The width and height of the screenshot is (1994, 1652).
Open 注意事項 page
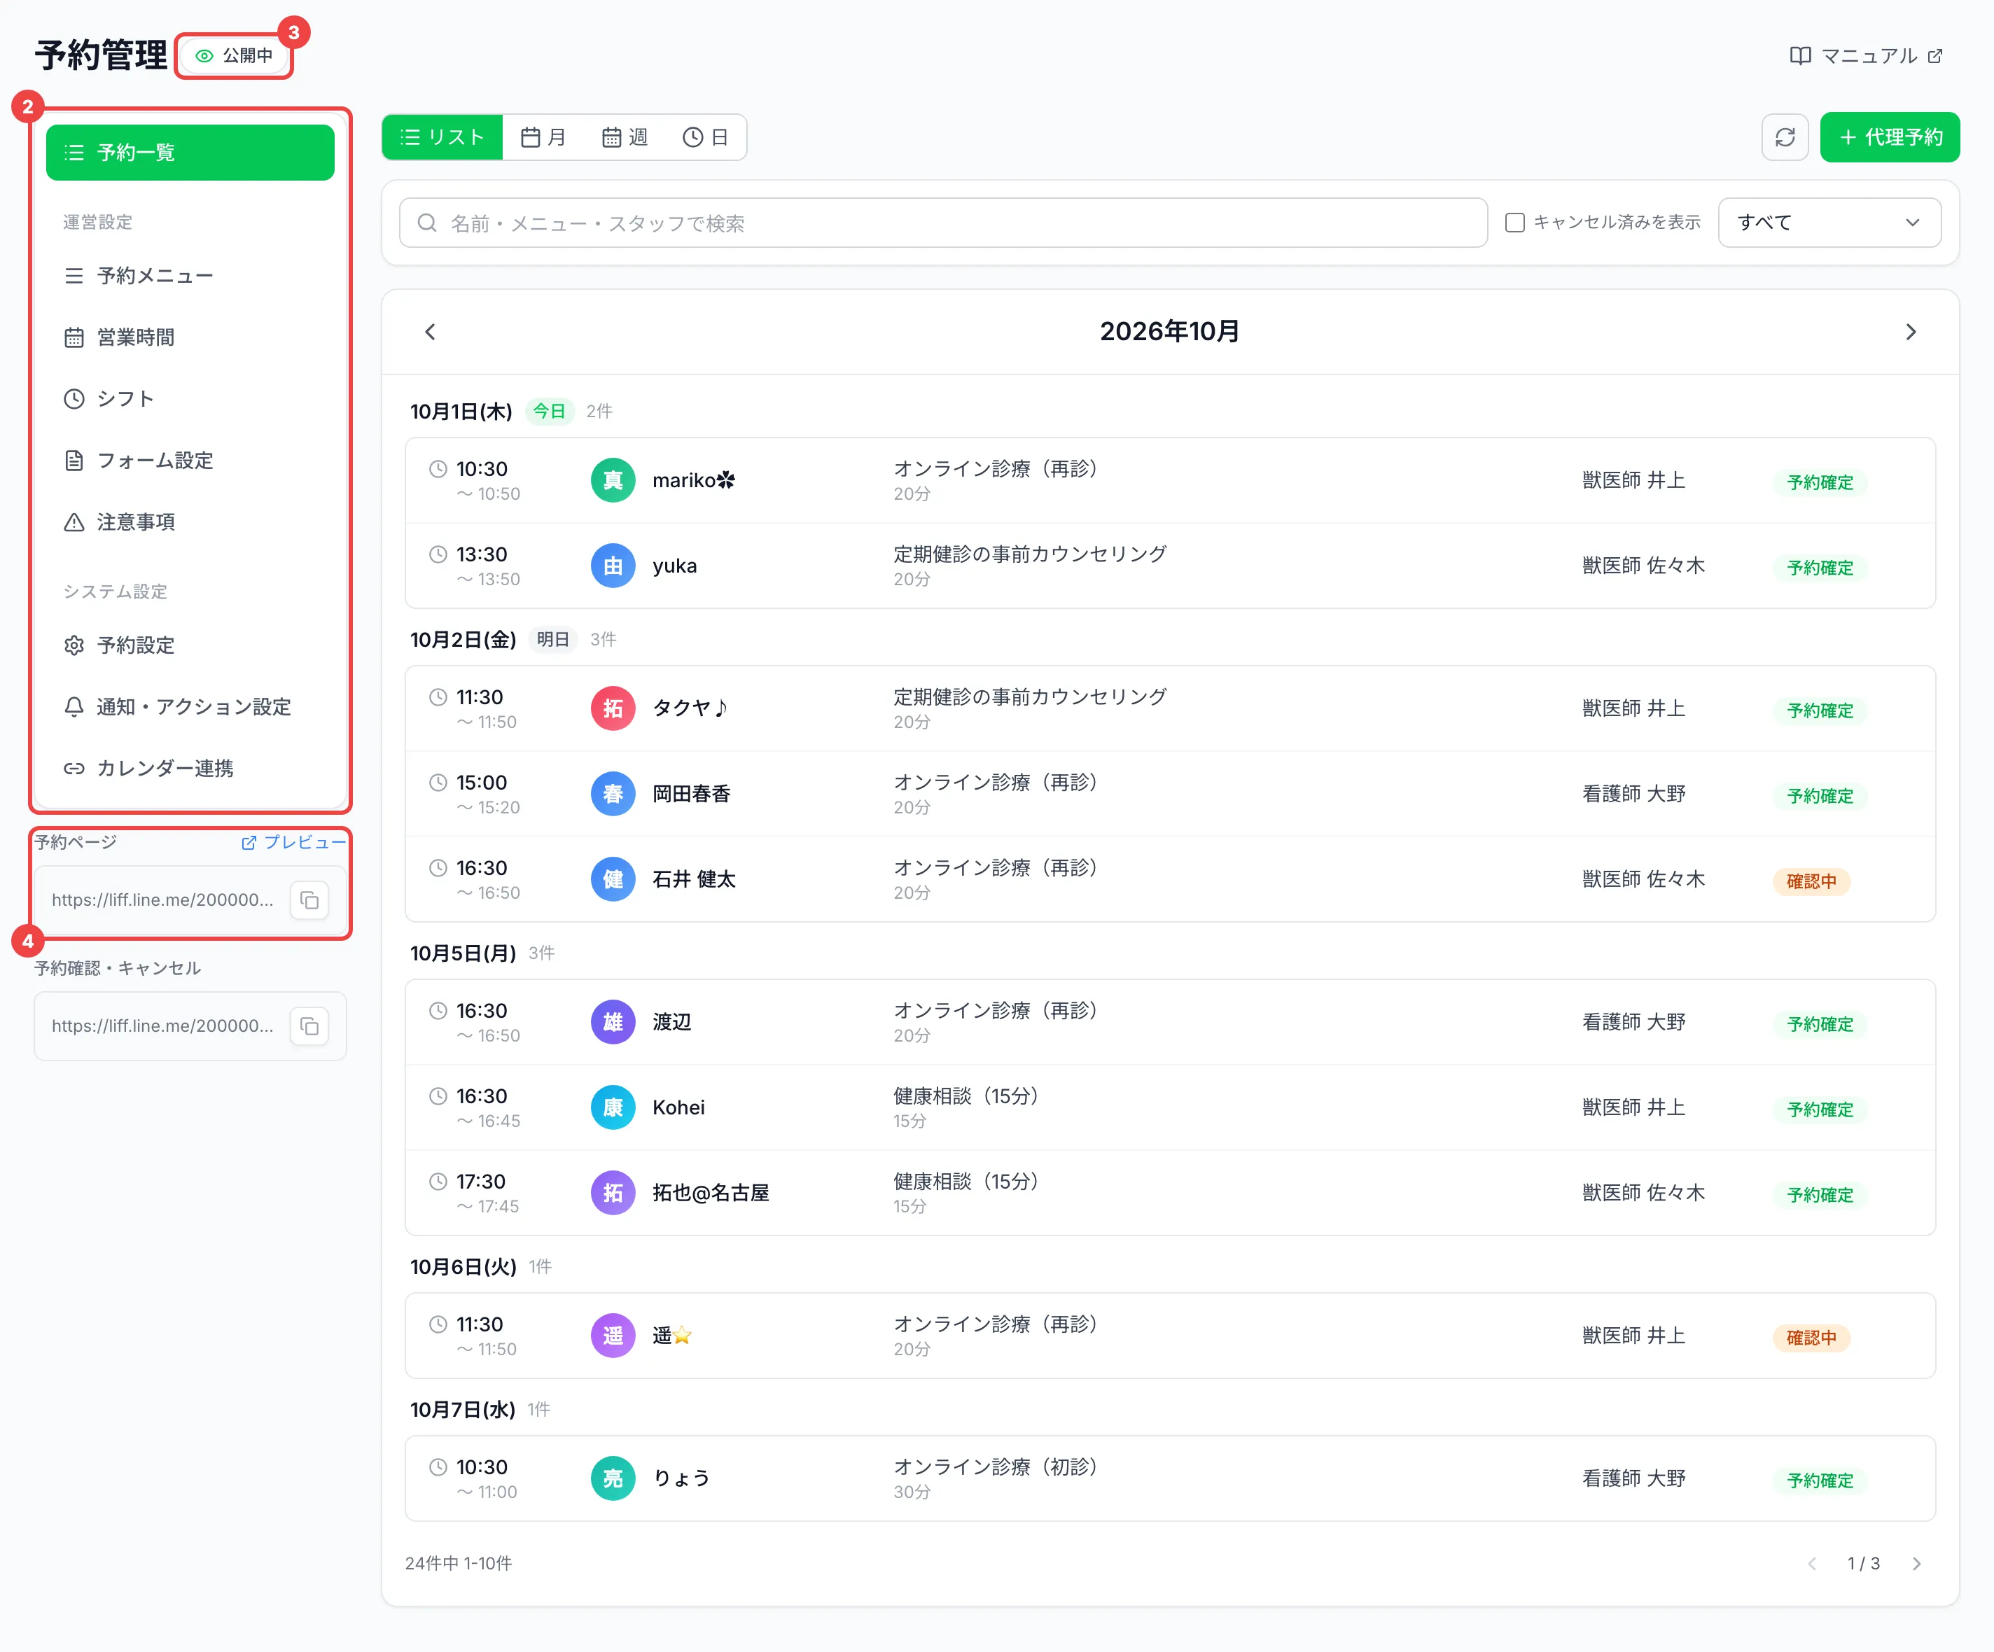(x=190, y=522)
